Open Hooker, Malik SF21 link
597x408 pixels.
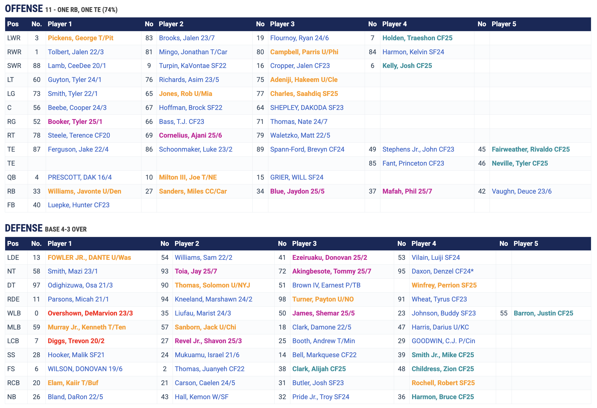76,355
